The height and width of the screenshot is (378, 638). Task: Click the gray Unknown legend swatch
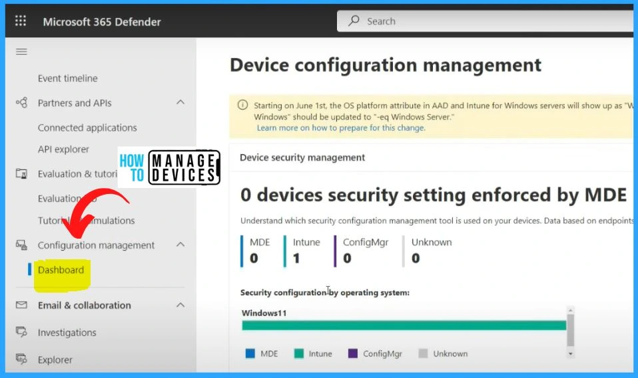423,353
